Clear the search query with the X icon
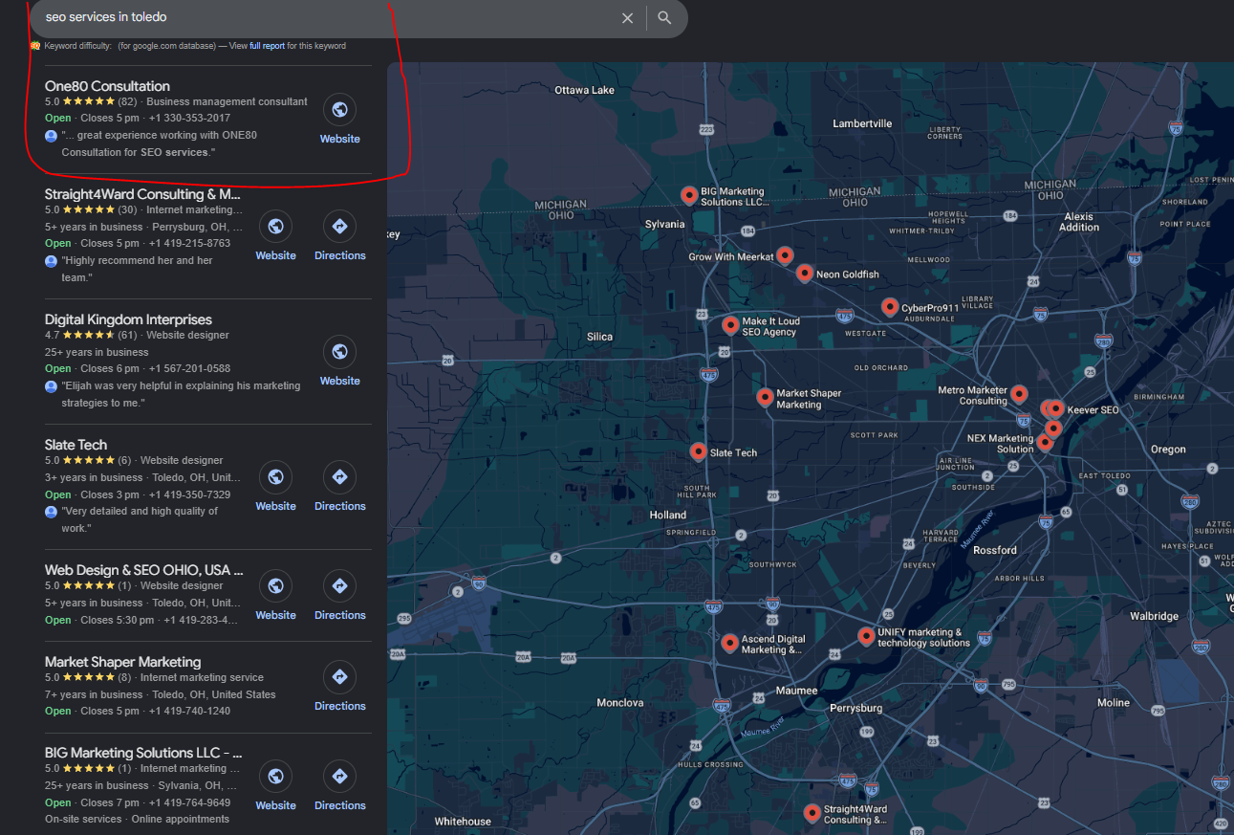The image size is (1234, 835). click(628, 18)
